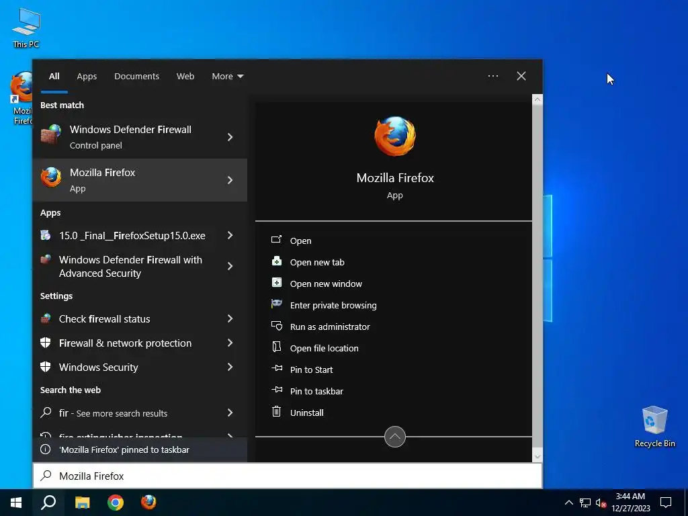
Task: Click the Open new window icon
Action: (x=276, y=283)
